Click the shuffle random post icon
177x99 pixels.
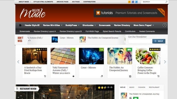pyautogui.click(x=164, y=25)
